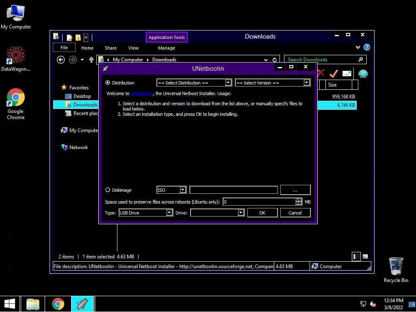Open the Select Version dropdown
The width and height of the screenshot is (416, 312).
coord(273,83)
